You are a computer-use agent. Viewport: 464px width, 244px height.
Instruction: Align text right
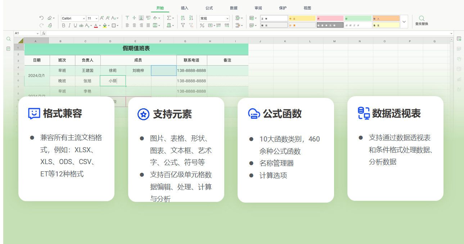[141, 25]
